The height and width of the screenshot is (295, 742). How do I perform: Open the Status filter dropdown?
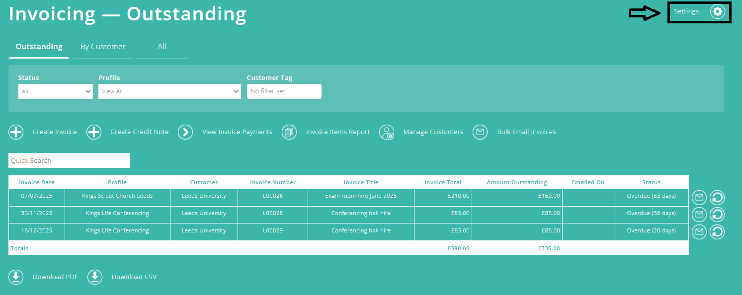(x=55, y=91)
